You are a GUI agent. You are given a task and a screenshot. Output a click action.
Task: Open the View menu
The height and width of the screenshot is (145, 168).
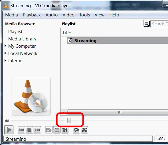pos(100,15)
